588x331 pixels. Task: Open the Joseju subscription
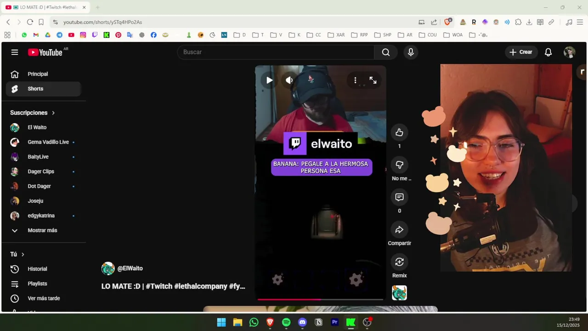[x=44, y=201]
